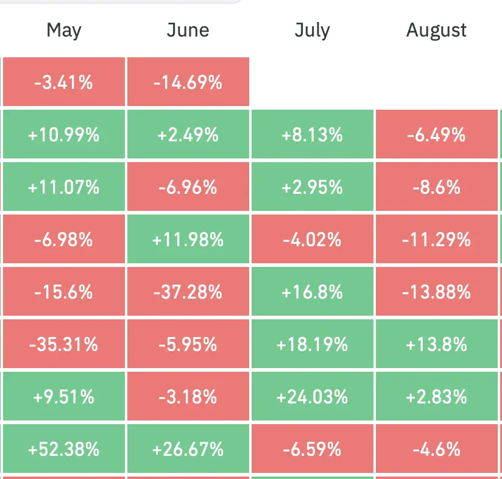Image resolution: width=502 pixels, height=479 pixels.
Task: Click the +24.03% July cell
Action: (x=313, y=396)
